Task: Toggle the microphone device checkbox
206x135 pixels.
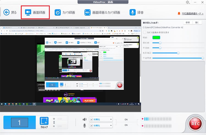Action: click(91, 125)
